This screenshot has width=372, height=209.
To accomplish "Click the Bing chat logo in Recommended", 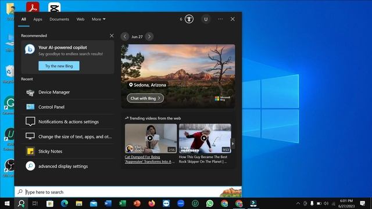I will click(30, 49).
